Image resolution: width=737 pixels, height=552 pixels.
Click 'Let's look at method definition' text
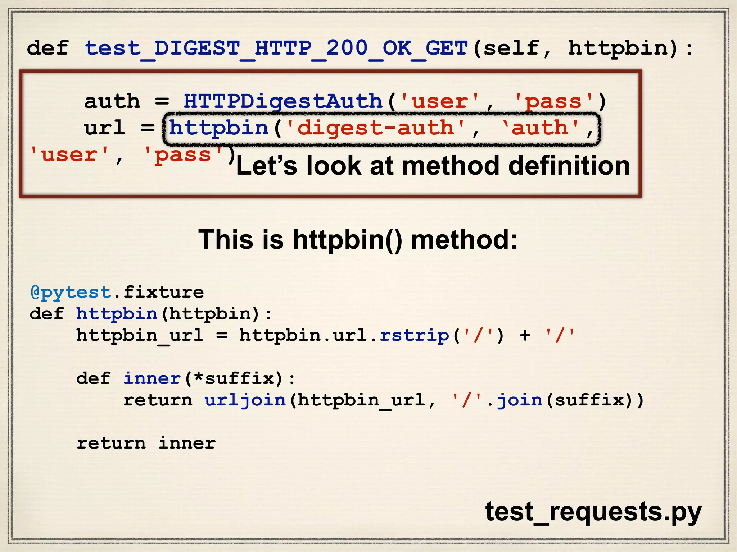[433, 166]
